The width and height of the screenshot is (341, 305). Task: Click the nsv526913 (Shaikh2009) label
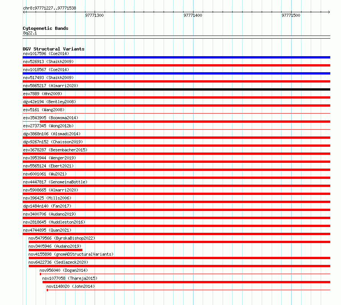click(48, 62)
